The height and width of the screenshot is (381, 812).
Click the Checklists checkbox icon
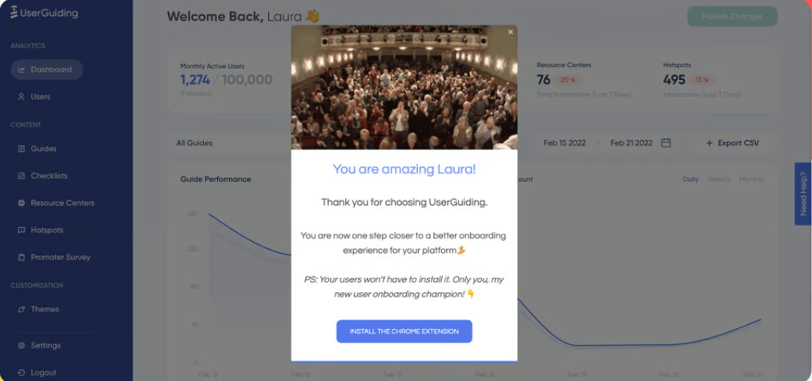pyautogui.click(x=22, y=176)
